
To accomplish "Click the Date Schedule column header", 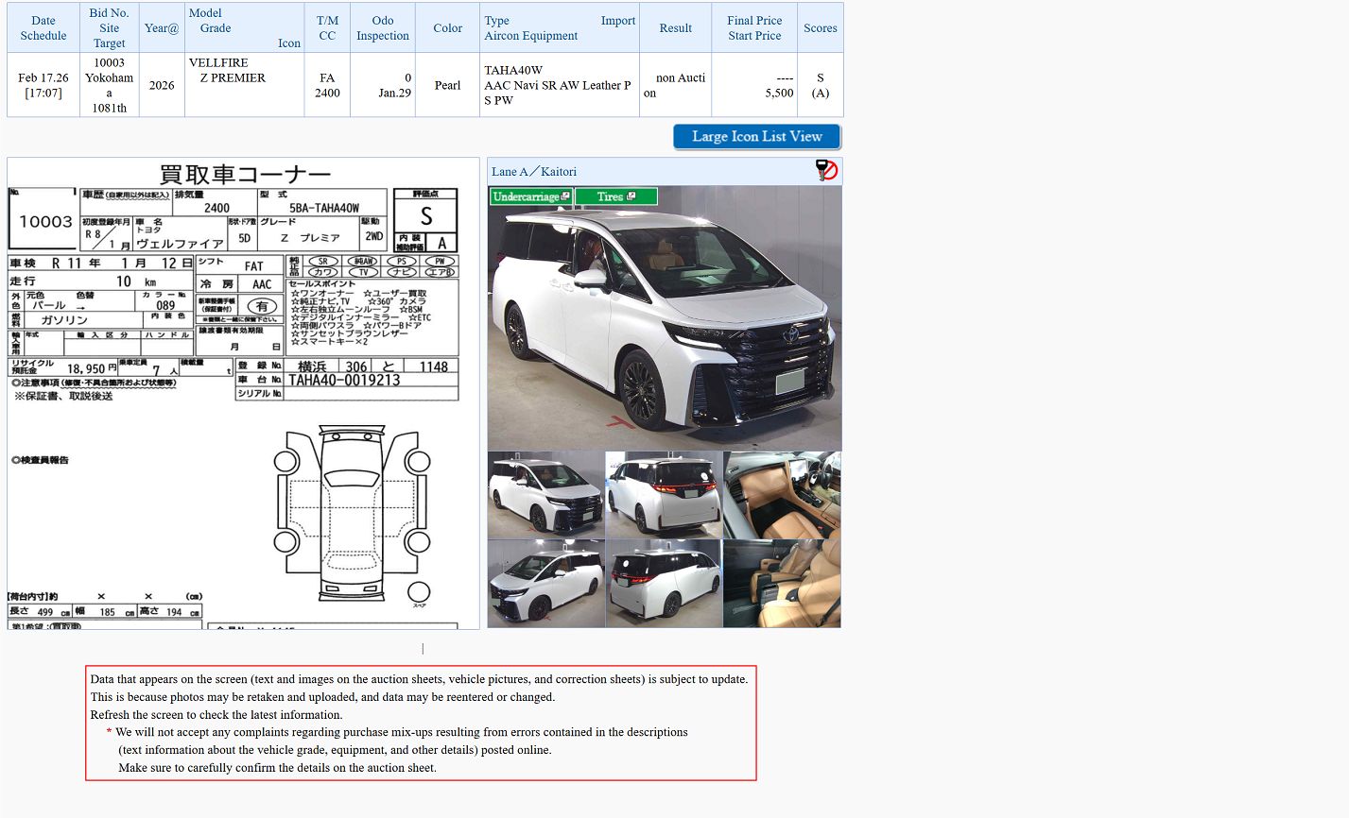I will point(43,28).
